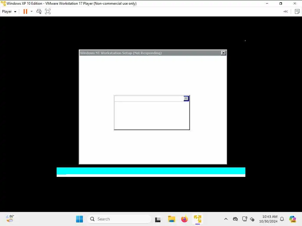
Task: Open File Explorer from the taskbar
Action: pyautogui.click(x=171, y=219)
